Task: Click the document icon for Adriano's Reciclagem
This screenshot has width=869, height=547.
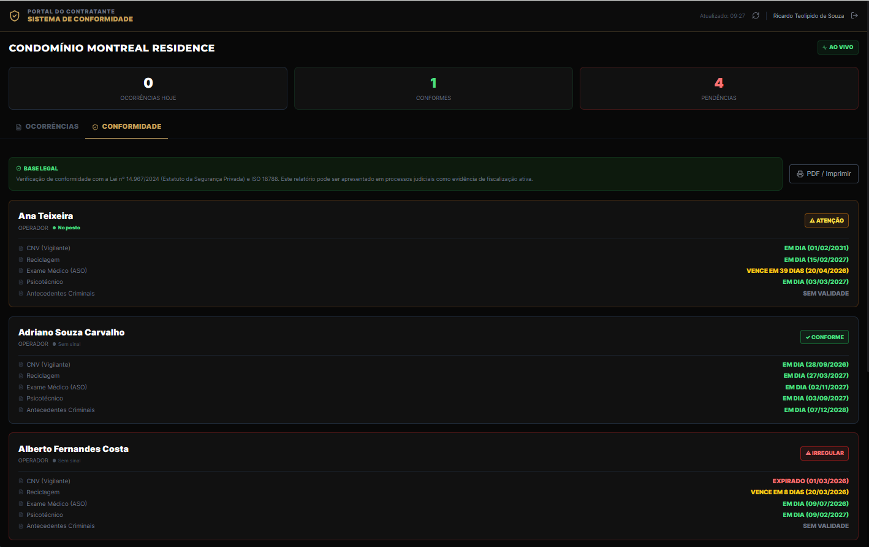Action: coord(21,376)
